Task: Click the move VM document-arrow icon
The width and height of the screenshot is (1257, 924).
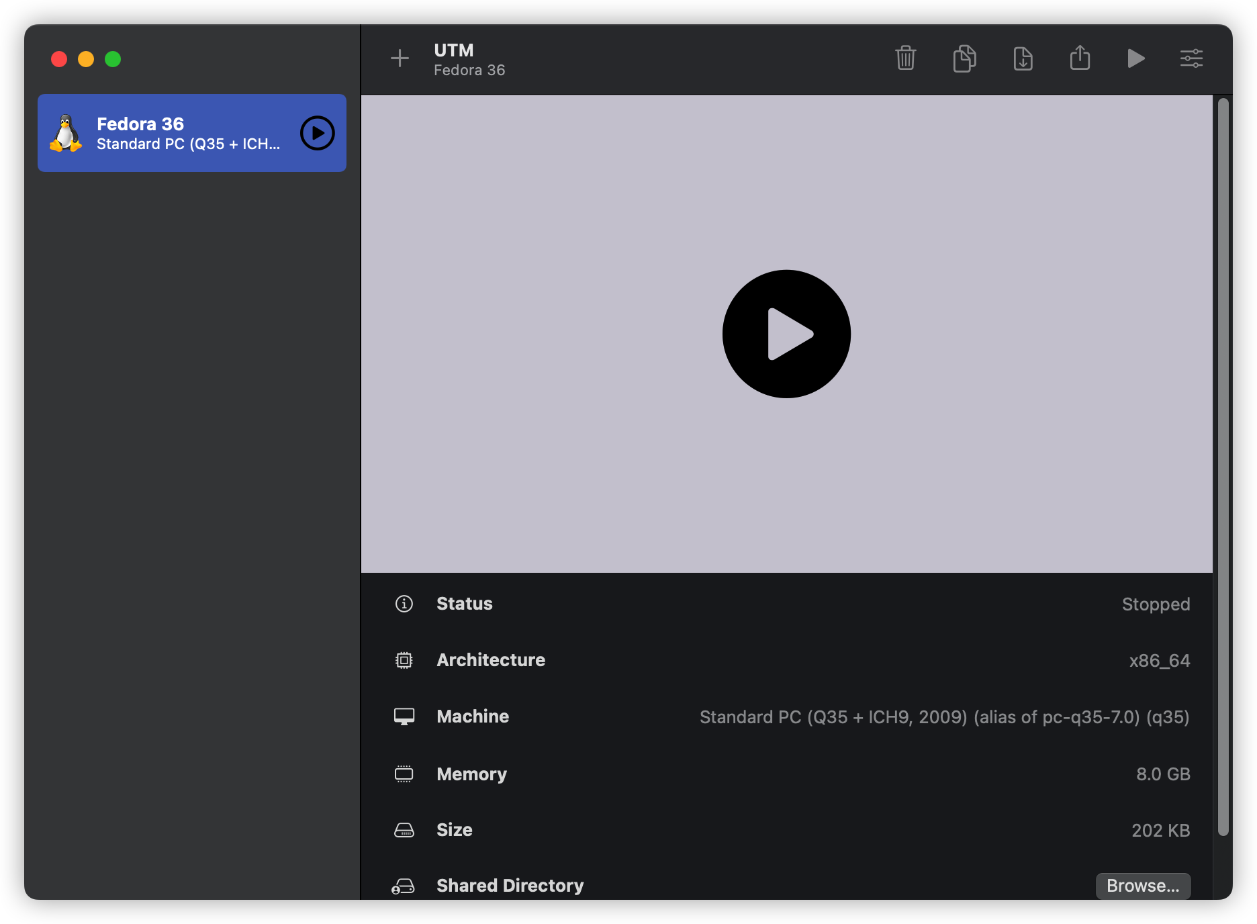Action: pyautogui.click(x=1023, y=58)
